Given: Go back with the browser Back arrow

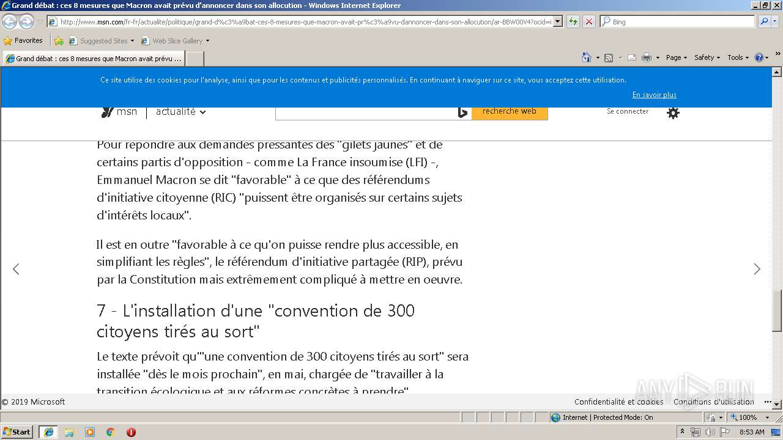Looking at the screenshot, I should pyautogui.click(x=9, y=22).
